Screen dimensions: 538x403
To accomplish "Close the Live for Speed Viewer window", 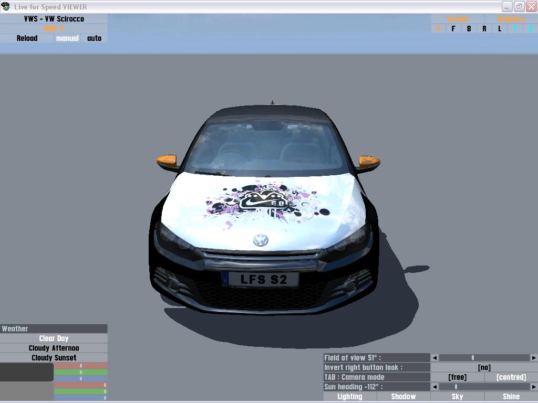I will (531, 6).
